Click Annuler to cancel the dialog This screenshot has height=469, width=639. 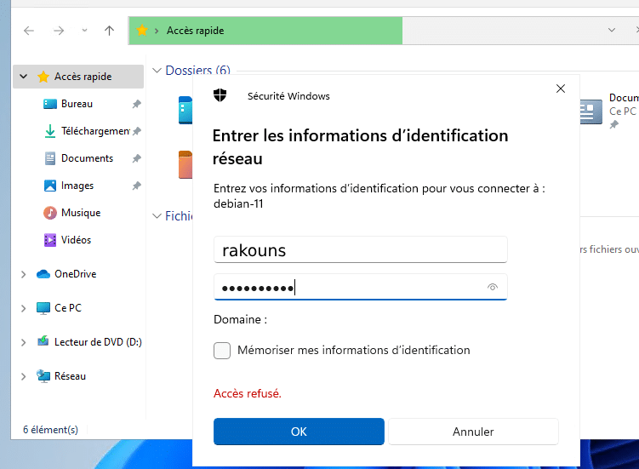[x=473, y=432]
